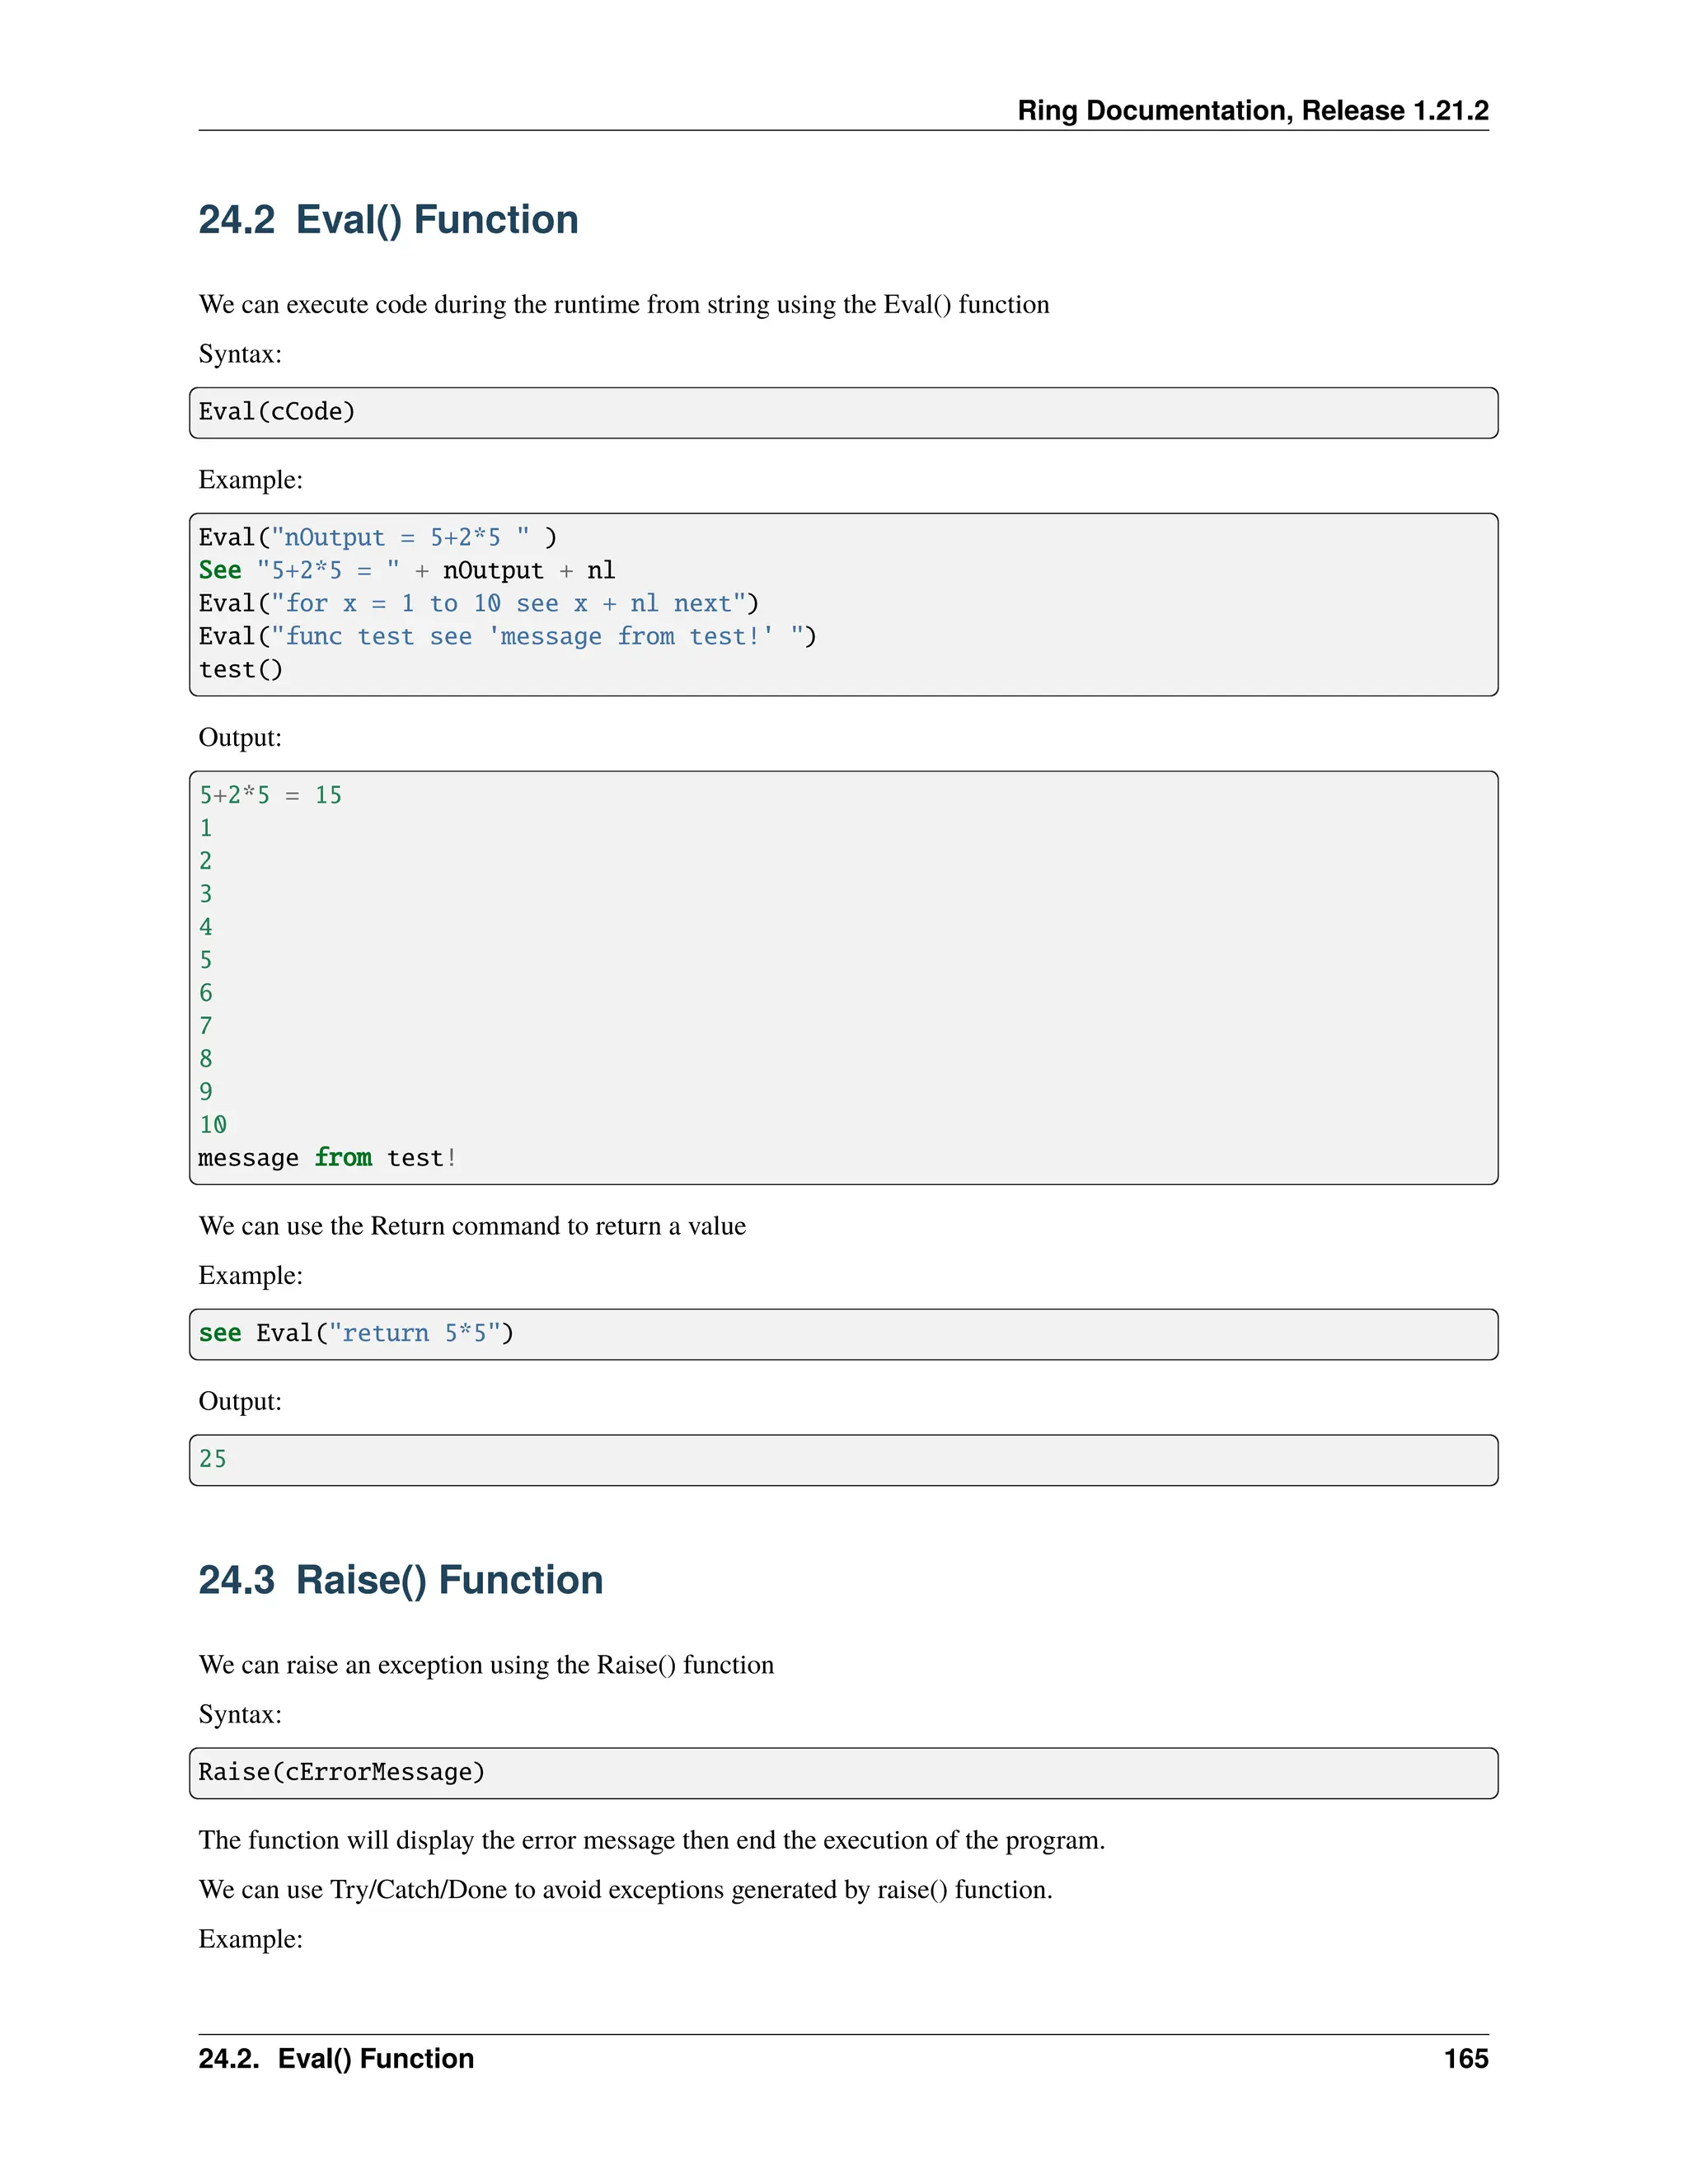Click the "We can use the Return command" sentence
Screen dimensions: 1688x2184
click(x=472, y=1226)
